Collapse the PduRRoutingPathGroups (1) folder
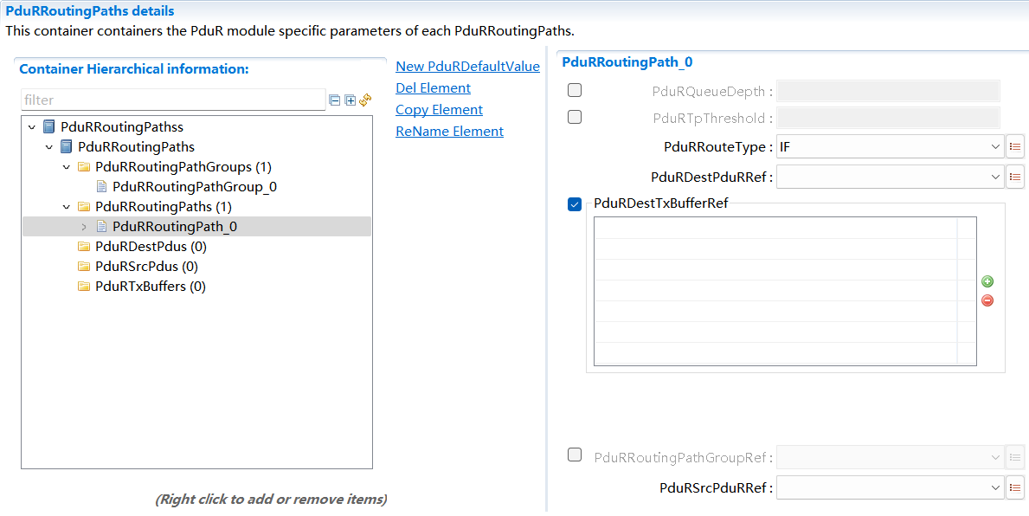Screen dimensions: 1029x516 [x=66, y=167]
